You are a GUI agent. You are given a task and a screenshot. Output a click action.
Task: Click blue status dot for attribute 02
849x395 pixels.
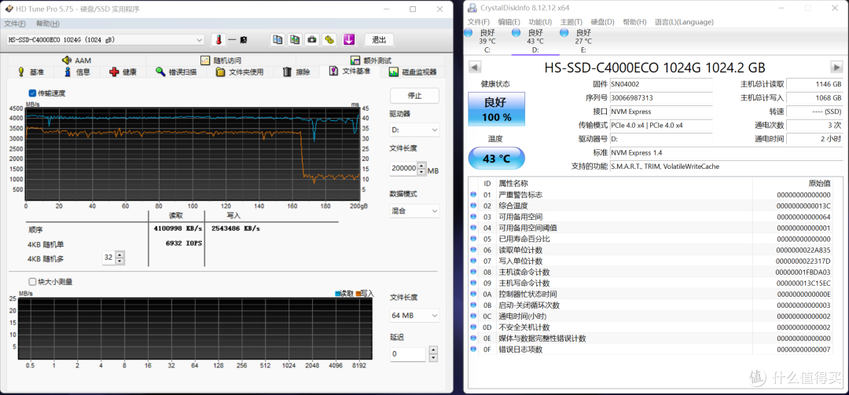473,206
